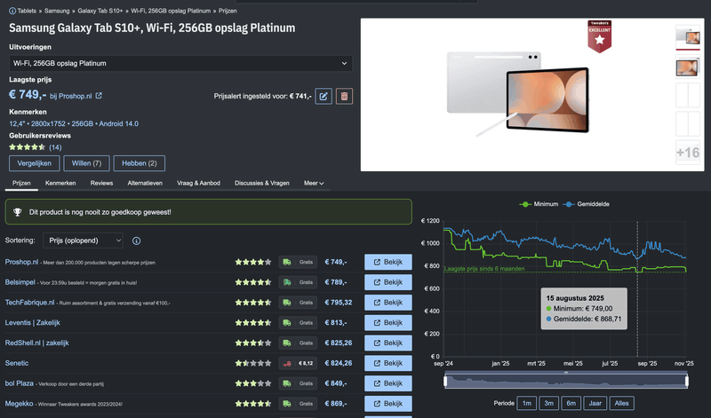Image resolution: width=711 pixels, height=418 pixels.
Task: Toggle Minimum series in chart legend
Action: (x=539, y=204)
